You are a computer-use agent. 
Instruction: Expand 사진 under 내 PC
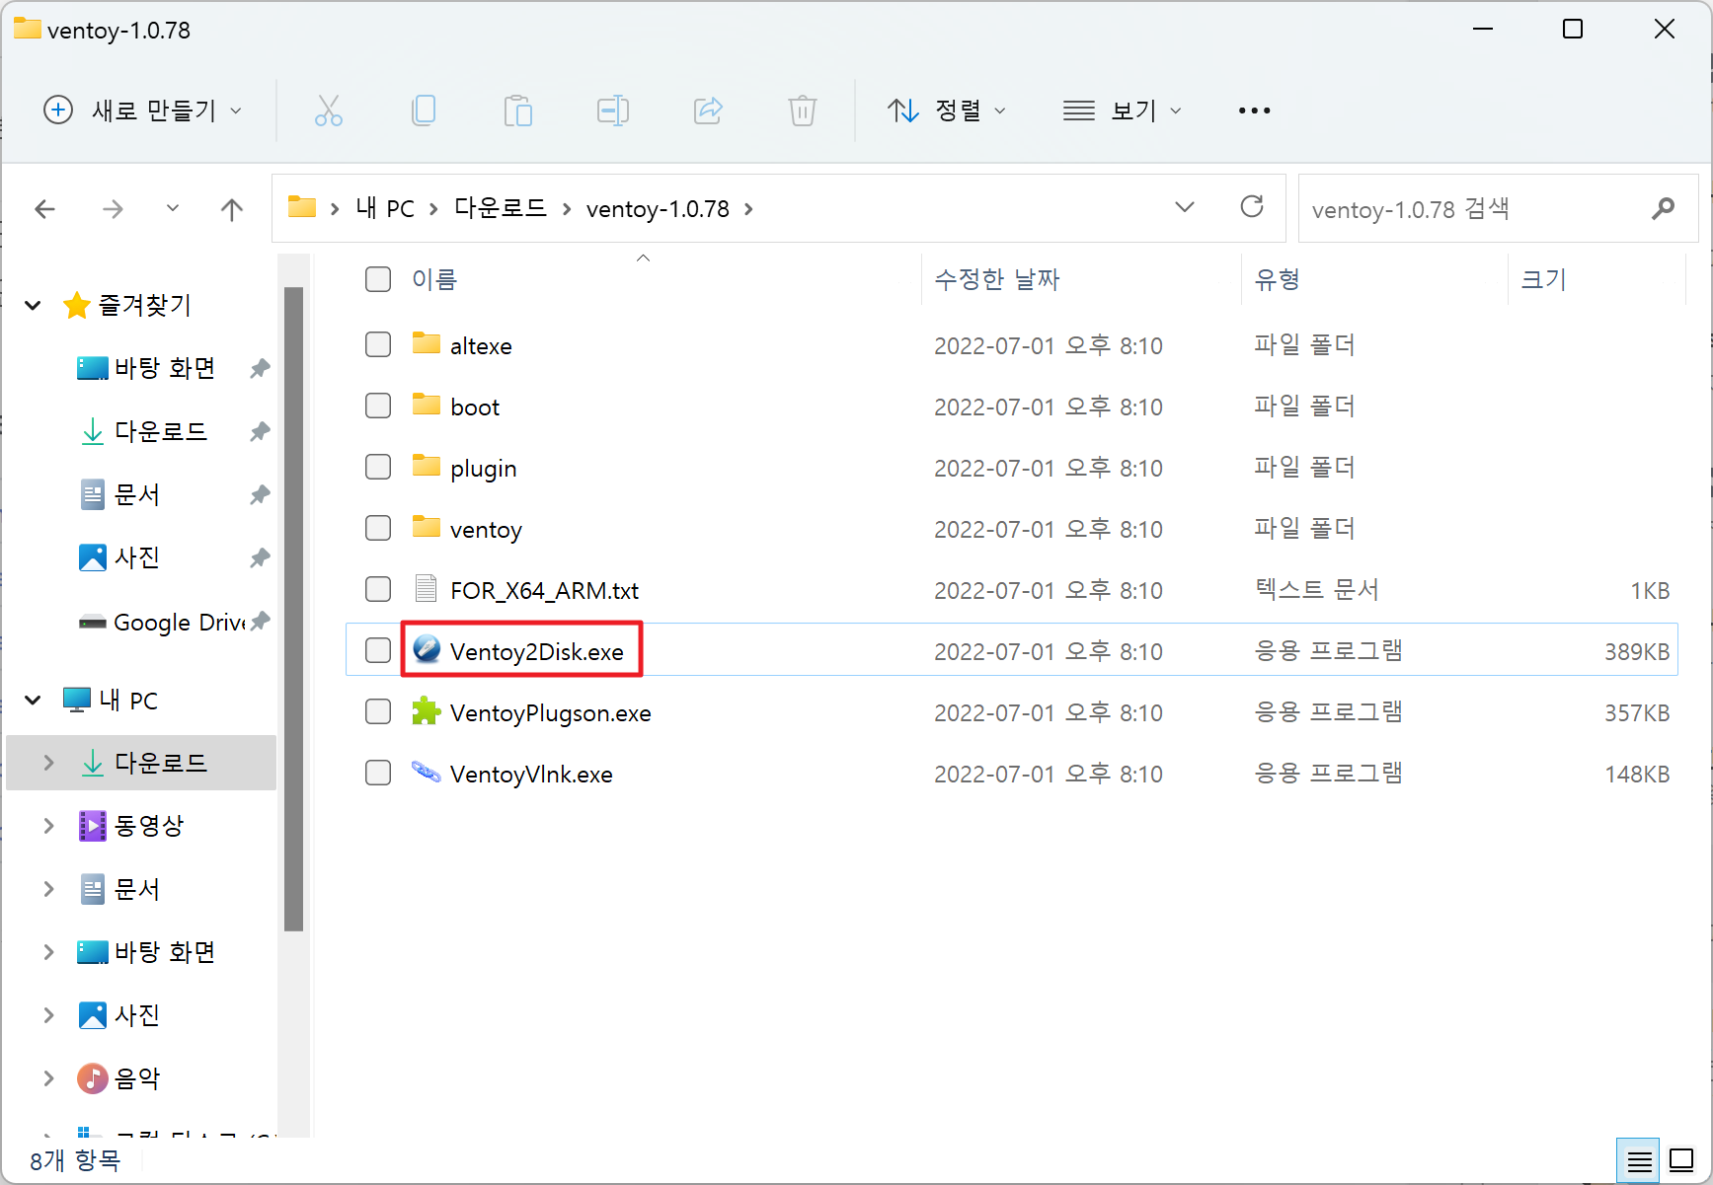tap(48, 1015)
